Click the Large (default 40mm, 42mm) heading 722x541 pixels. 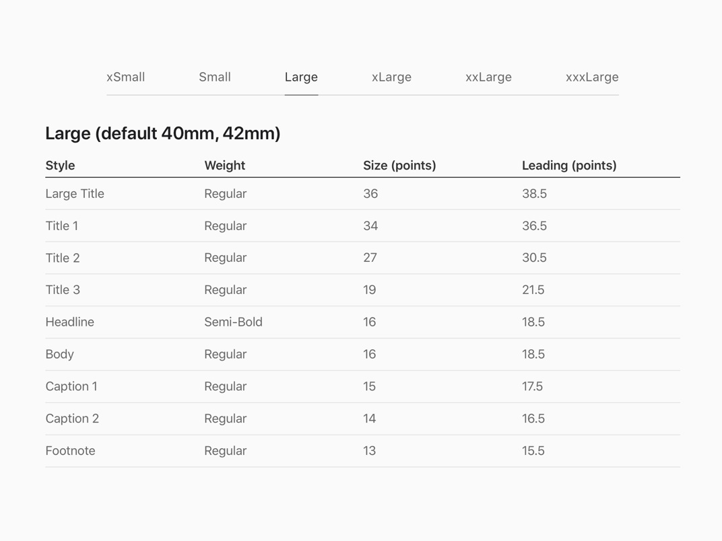tap(163, 133)
